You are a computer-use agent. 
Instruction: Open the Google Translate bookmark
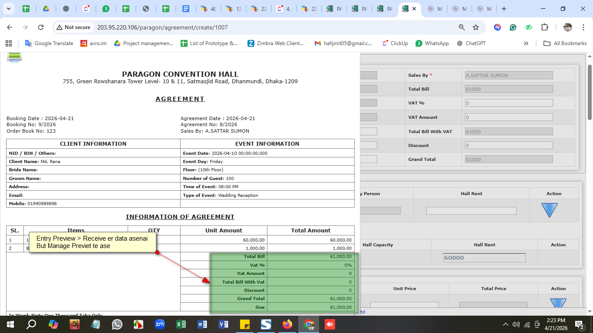pyautogui.click(x=49, y=43)
